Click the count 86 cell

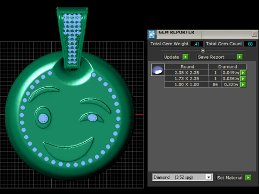click(215, 85)
